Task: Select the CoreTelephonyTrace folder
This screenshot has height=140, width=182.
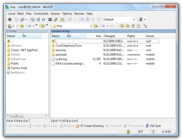Action: point(69,46)
